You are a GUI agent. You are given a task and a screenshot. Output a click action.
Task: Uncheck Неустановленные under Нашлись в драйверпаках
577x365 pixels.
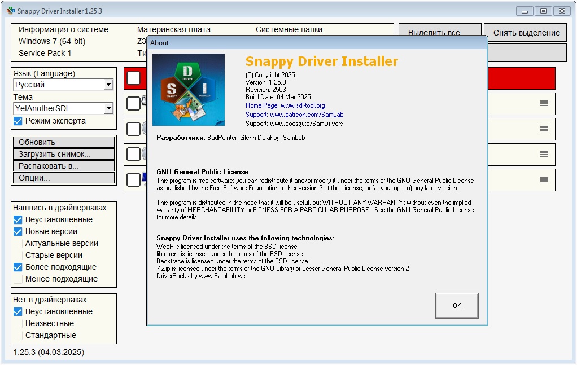[18, 220]
